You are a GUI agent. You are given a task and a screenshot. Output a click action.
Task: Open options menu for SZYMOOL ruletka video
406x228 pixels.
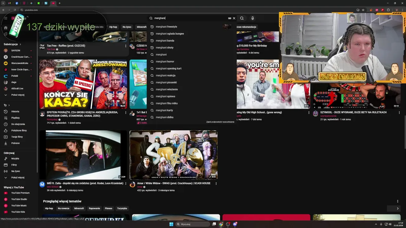click(x=399, y=112)
